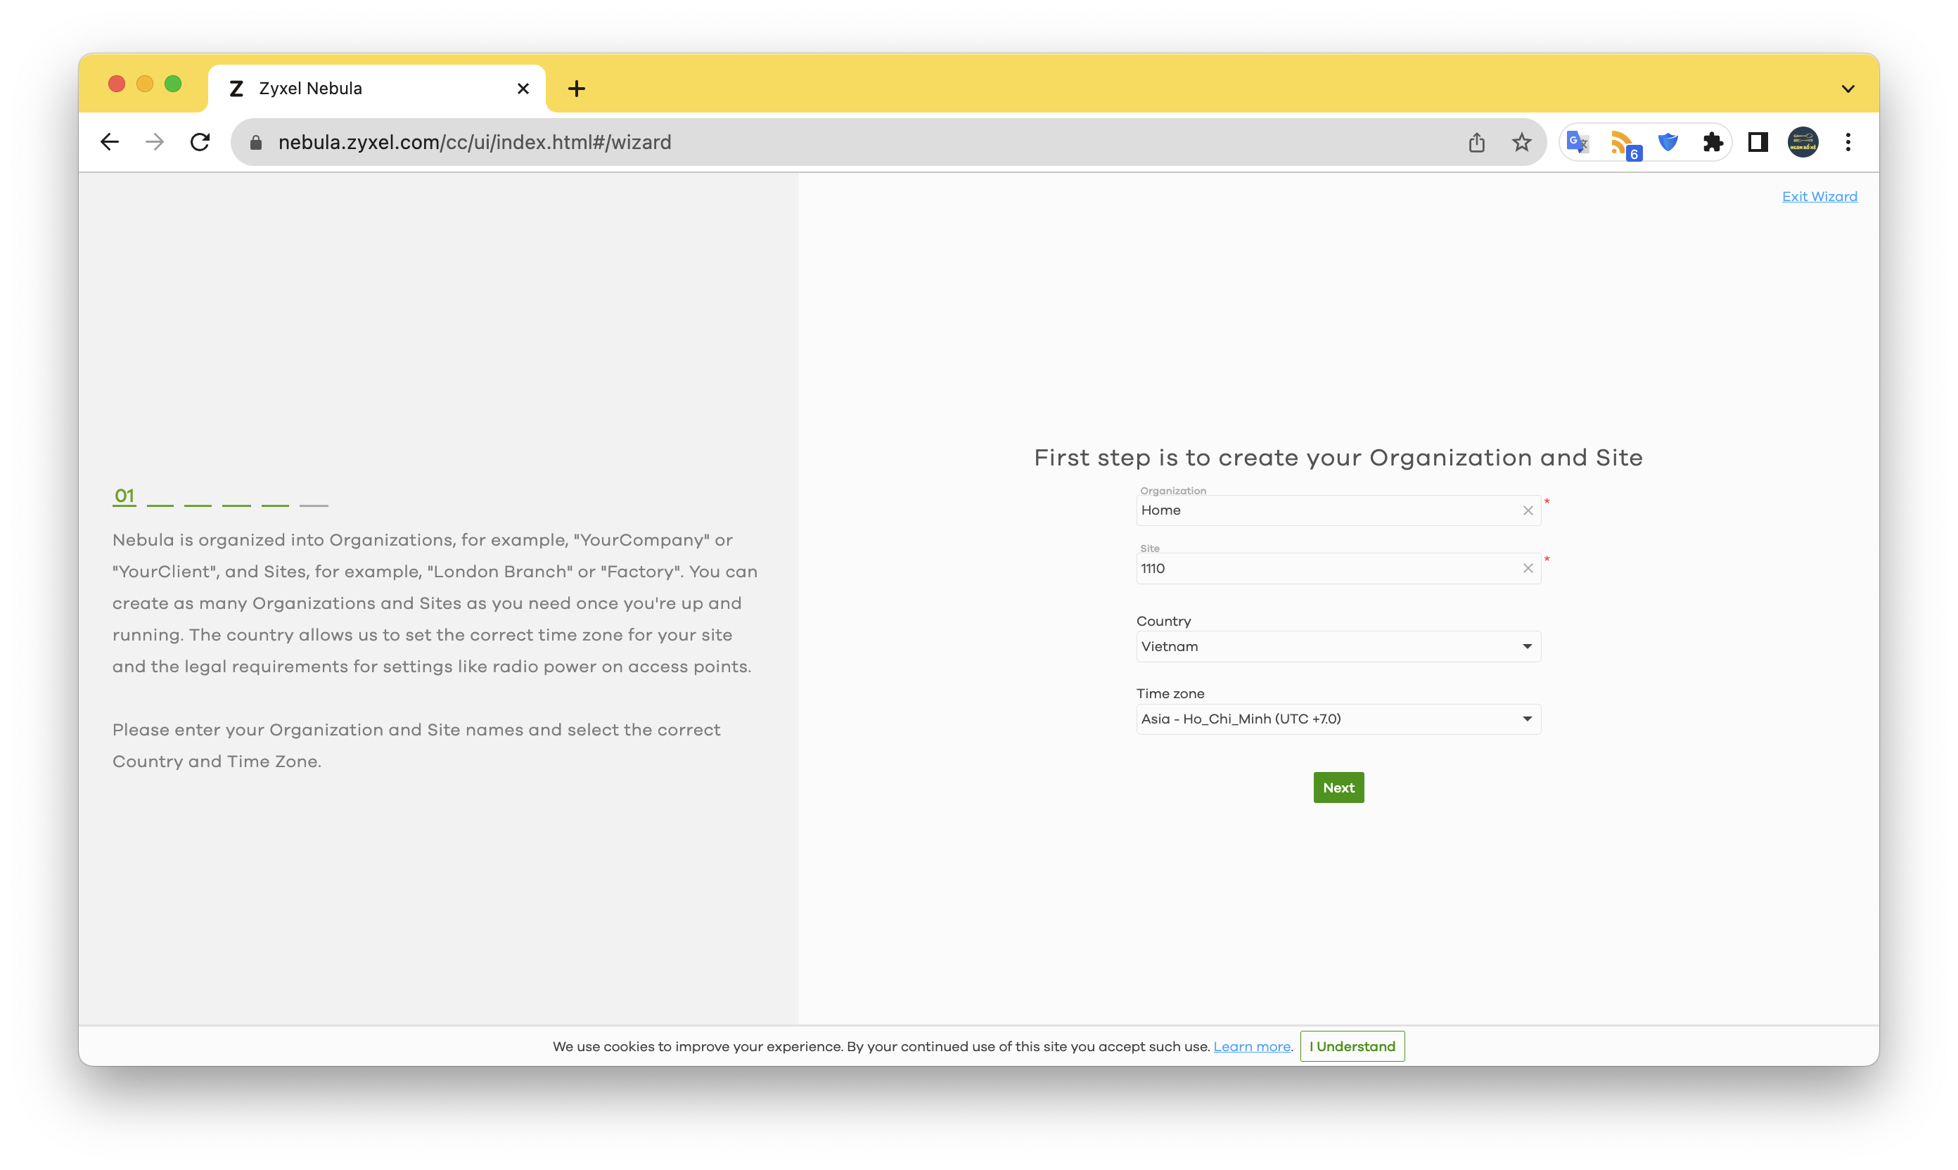Go back with the browser back arrow
The image size is (1958, 1170).
[110, 142]
